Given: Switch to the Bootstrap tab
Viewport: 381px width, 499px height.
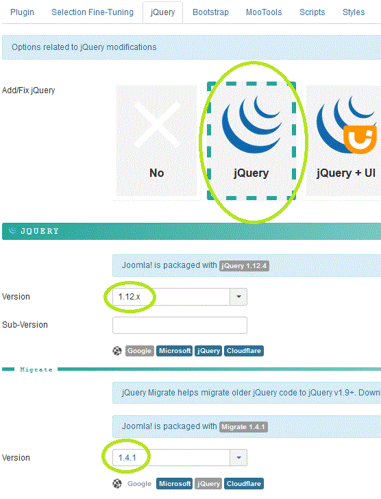Looking at the screenshot, I should tap(210, 12).
